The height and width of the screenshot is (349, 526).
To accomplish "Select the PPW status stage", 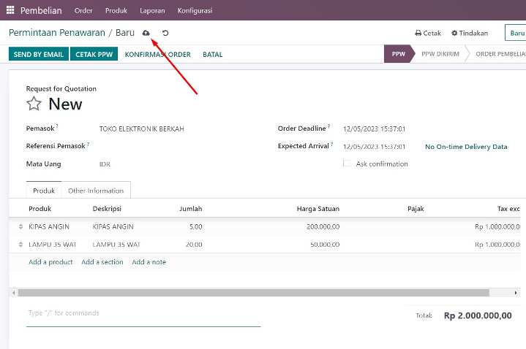I will 399,54.
